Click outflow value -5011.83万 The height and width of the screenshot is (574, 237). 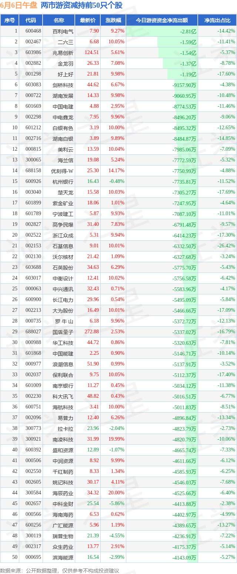point(184,408)
